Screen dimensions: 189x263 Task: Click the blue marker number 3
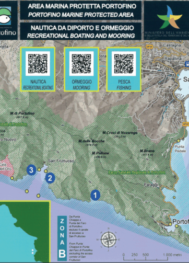pyautogui.click(x=31, y=170)
